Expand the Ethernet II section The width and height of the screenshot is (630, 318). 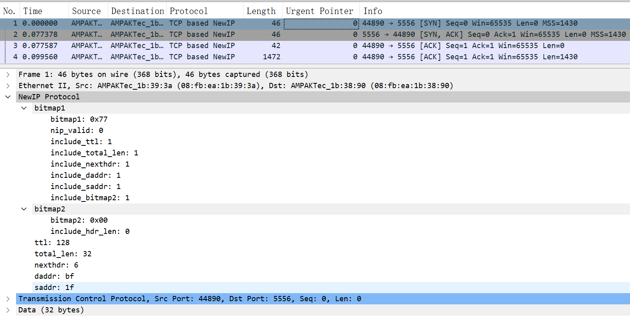tap(8, 86)
